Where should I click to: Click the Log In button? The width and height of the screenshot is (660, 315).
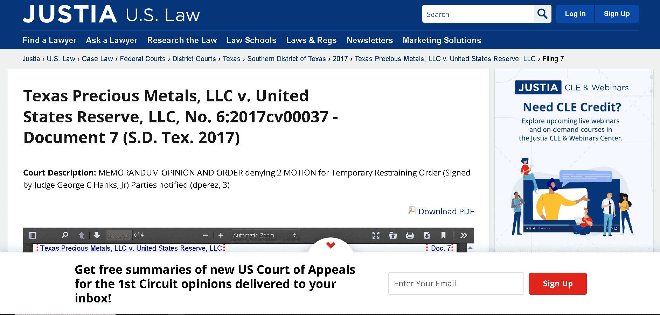point(575,14)
